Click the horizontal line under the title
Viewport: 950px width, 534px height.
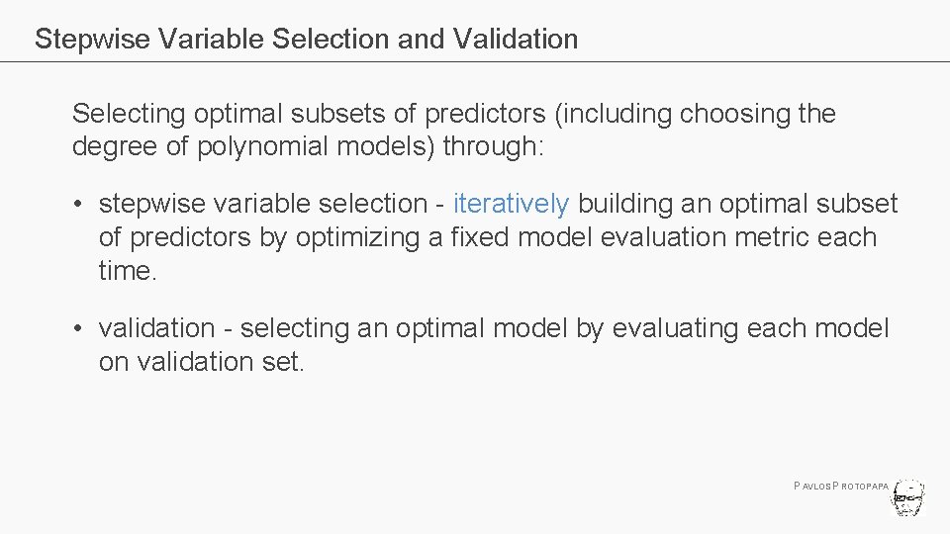coord(475,61)
